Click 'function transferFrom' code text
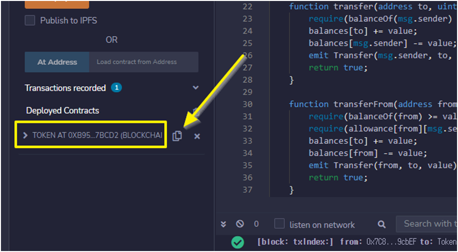The height and width of the screenshot is (252, 458). point(342,104)
